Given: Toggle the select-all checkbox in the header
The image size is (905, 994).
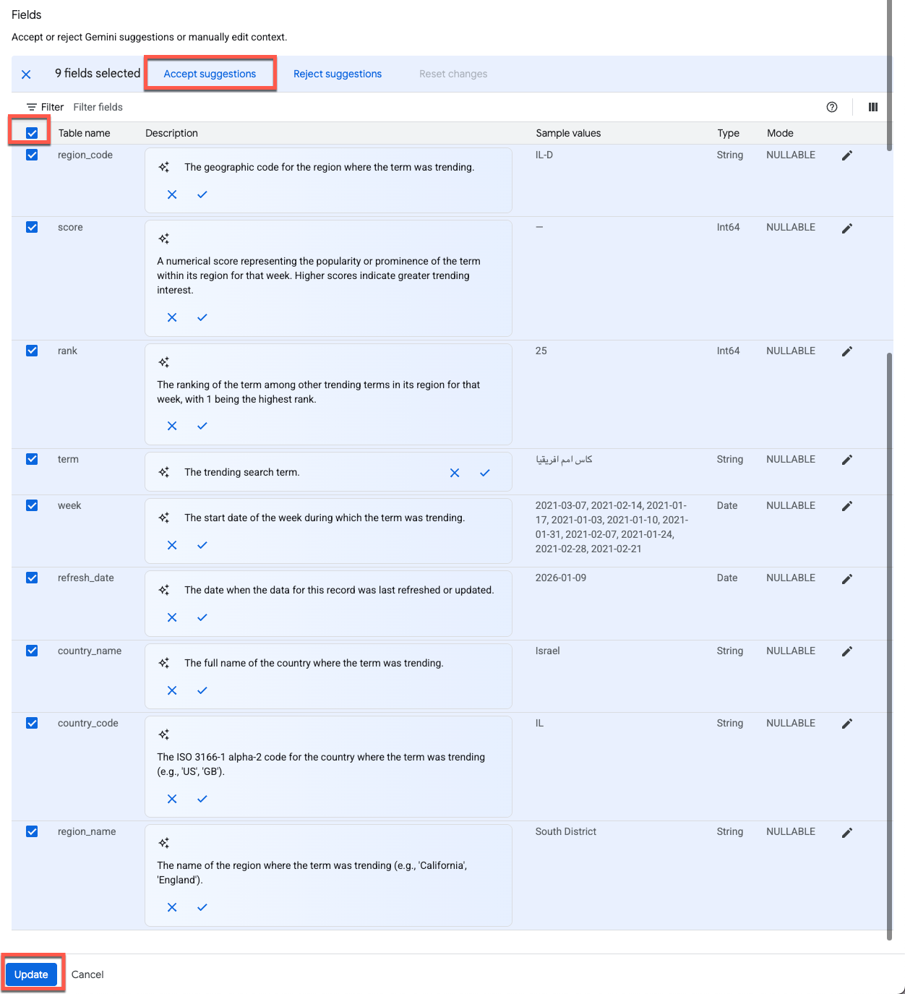Looking at the screenshot, I should [32, 133].
